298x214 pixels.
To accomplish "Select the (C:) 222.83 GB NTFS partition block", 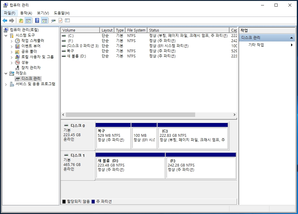I will [193, 136].
